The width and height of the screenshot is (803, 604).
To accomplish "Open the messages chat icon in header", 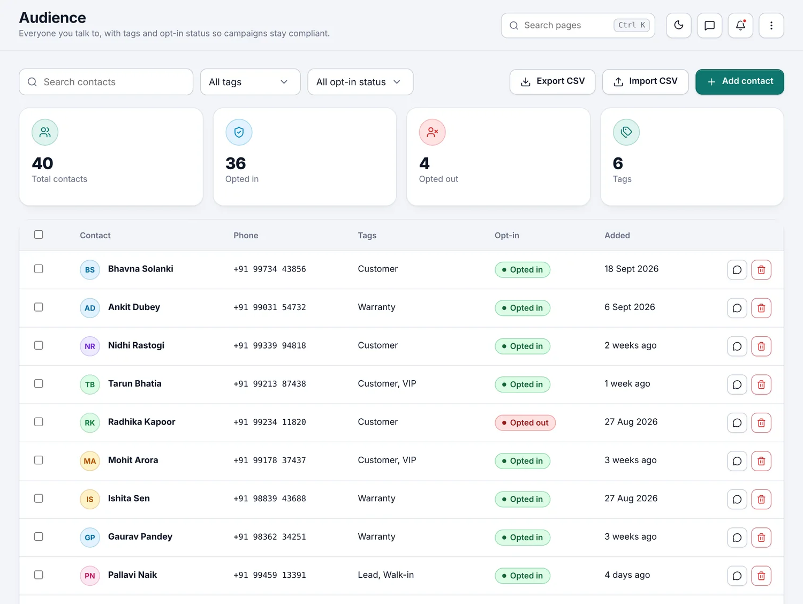I will tap(710, 26).
